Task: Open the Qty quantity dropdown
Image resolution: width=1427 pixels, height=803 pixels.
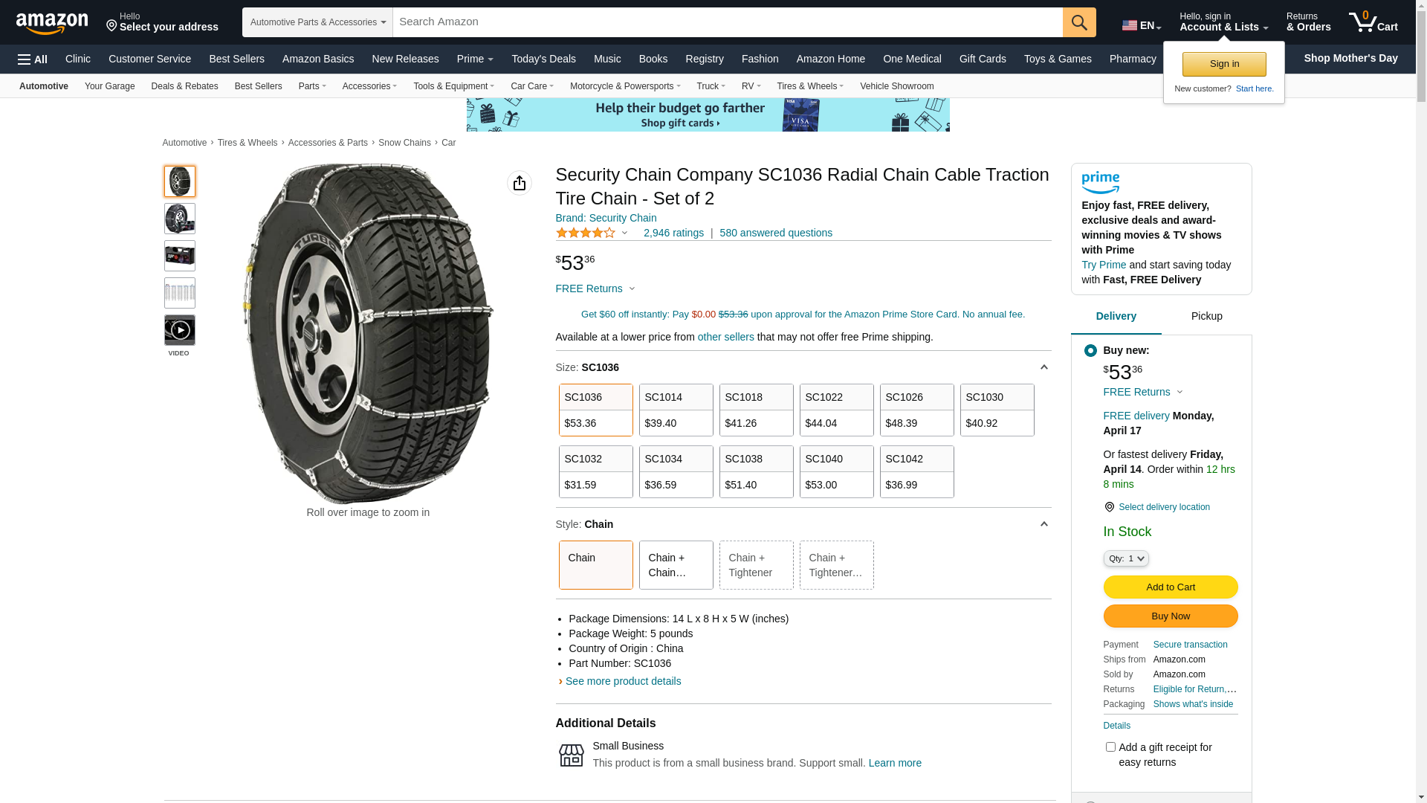Action: [x=1125, y=558]
